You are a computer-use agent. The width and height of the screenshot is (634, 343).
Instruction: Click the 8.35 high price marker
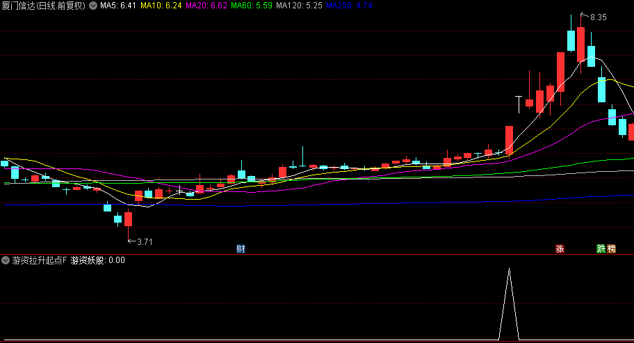(x=596, y=17)
